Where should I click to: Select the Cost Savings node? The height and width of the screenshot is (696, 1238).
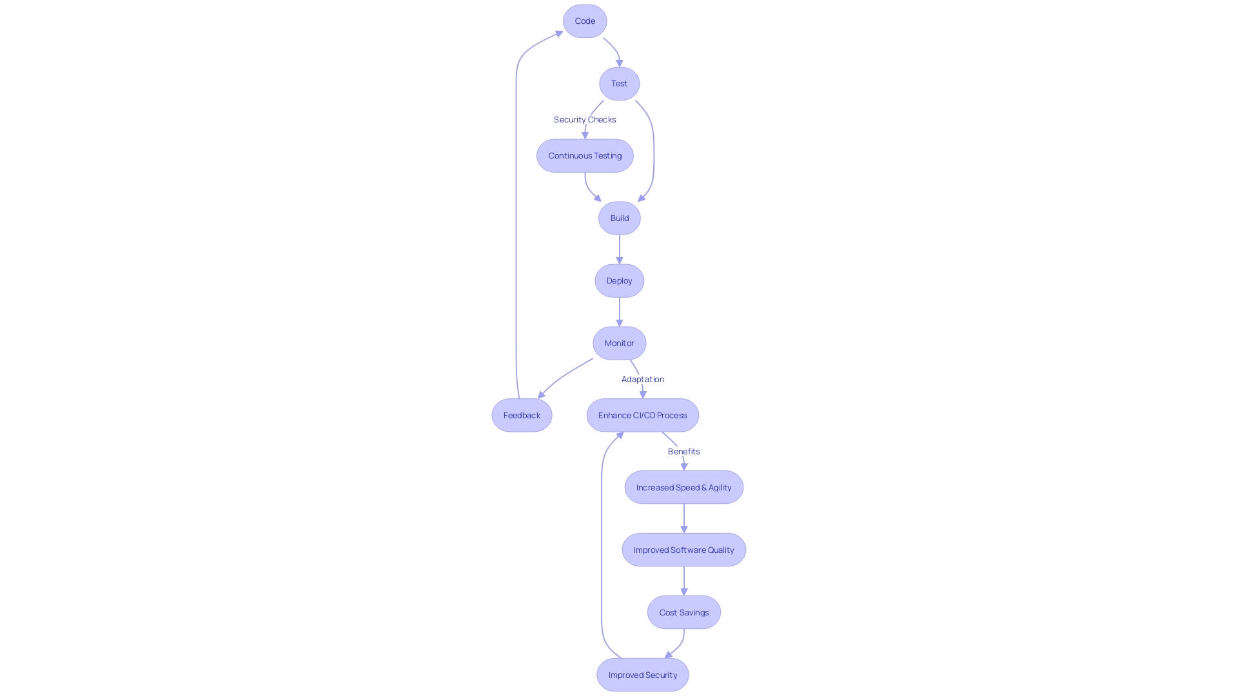point(683,612)
